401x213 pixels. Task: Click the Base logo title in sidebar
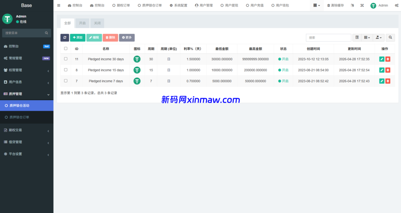point(27,5)
